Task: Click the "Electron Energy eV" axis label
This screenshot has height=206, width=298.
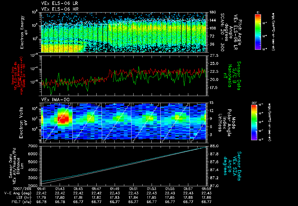Action: pyautogui.click(x=24, y=32)
